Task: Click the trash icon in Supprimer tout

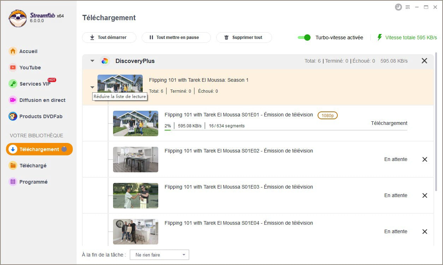Action: tap(226, 38)
